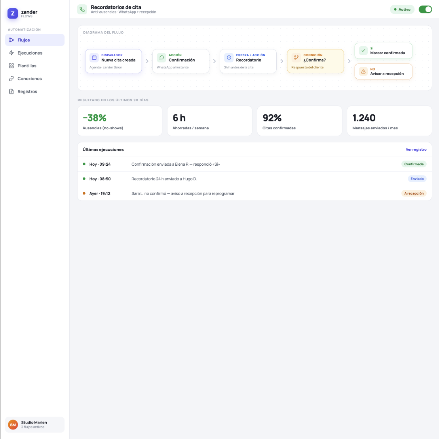439x439 pixels.
Task: Click the '3 flujos activos' text
Action: point(33,427)
